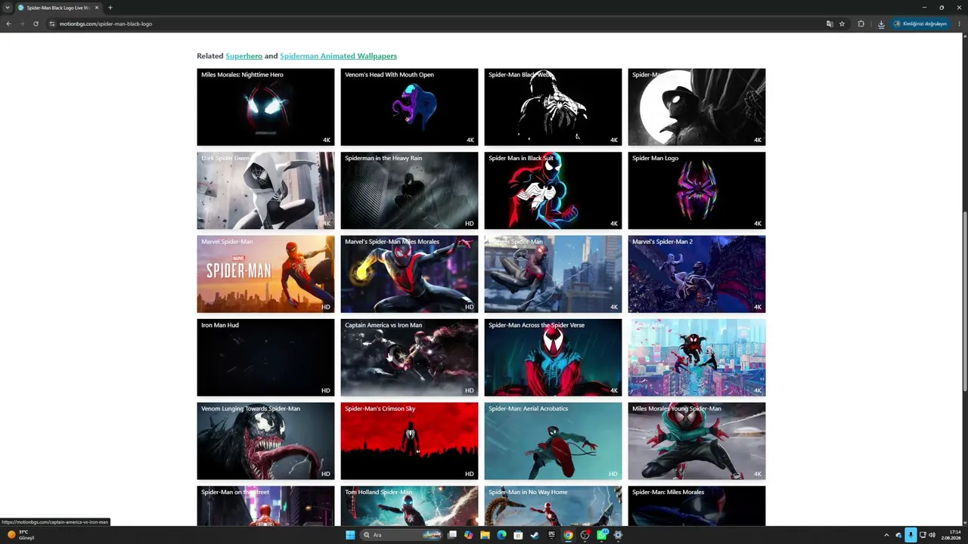Open the Tom Holland Spider-Man wallpaper
Screen dimensions: 968x544
[x=409, y=505]
